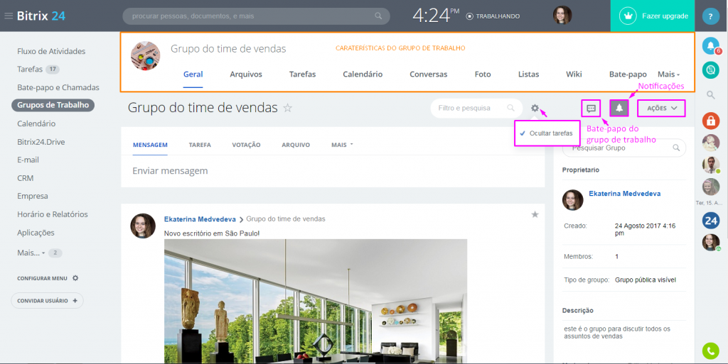Click the Filtro e pesquisa field
Screen dimensions: 728x364
[477, 108]
